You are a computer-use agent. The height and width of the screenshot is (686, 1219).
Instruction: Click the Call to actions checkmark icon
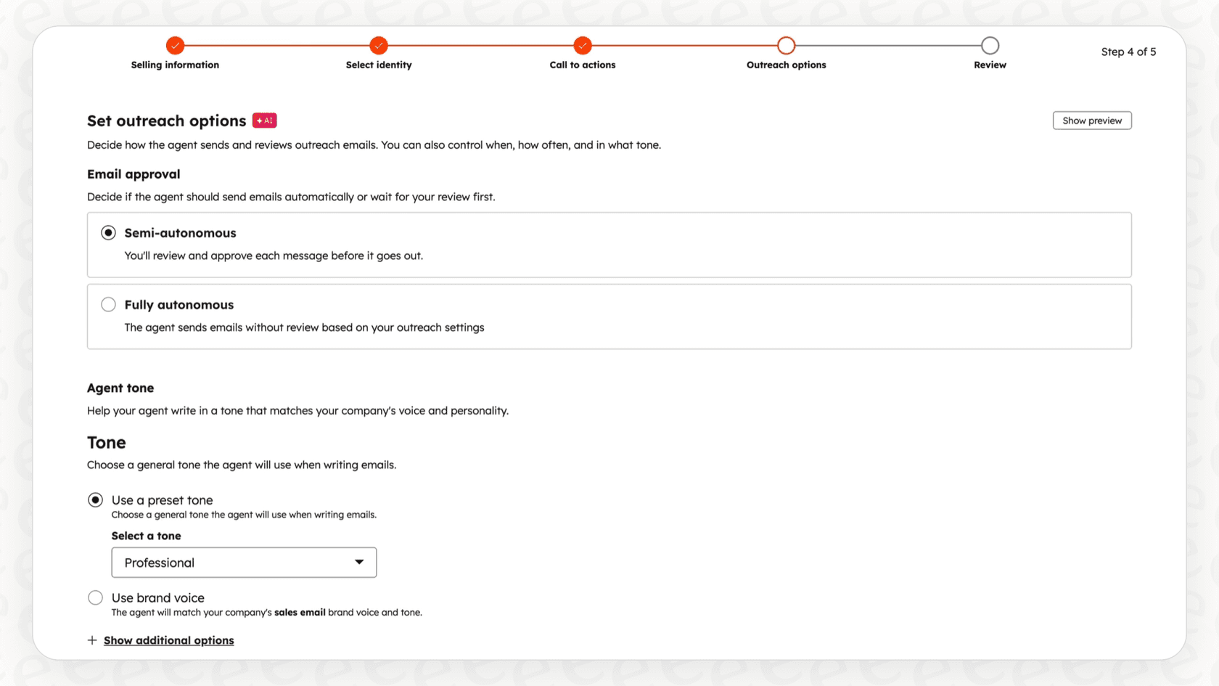click(583, 46)
